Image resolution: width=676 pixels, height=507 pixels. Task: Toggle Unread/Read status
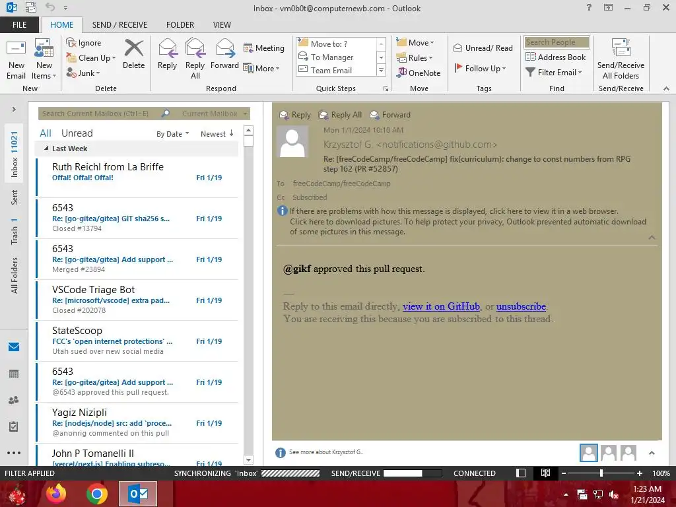coord(483,48)
